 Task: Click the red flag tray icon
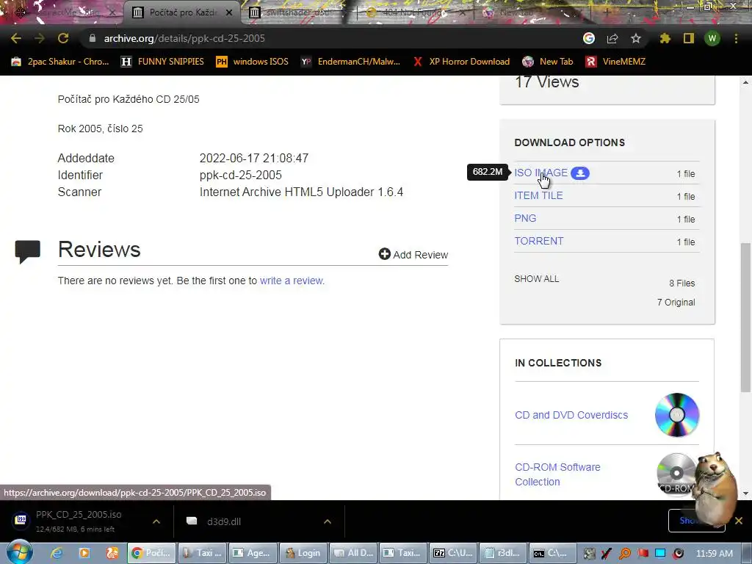pyautogui.click(x=643, y=554)
